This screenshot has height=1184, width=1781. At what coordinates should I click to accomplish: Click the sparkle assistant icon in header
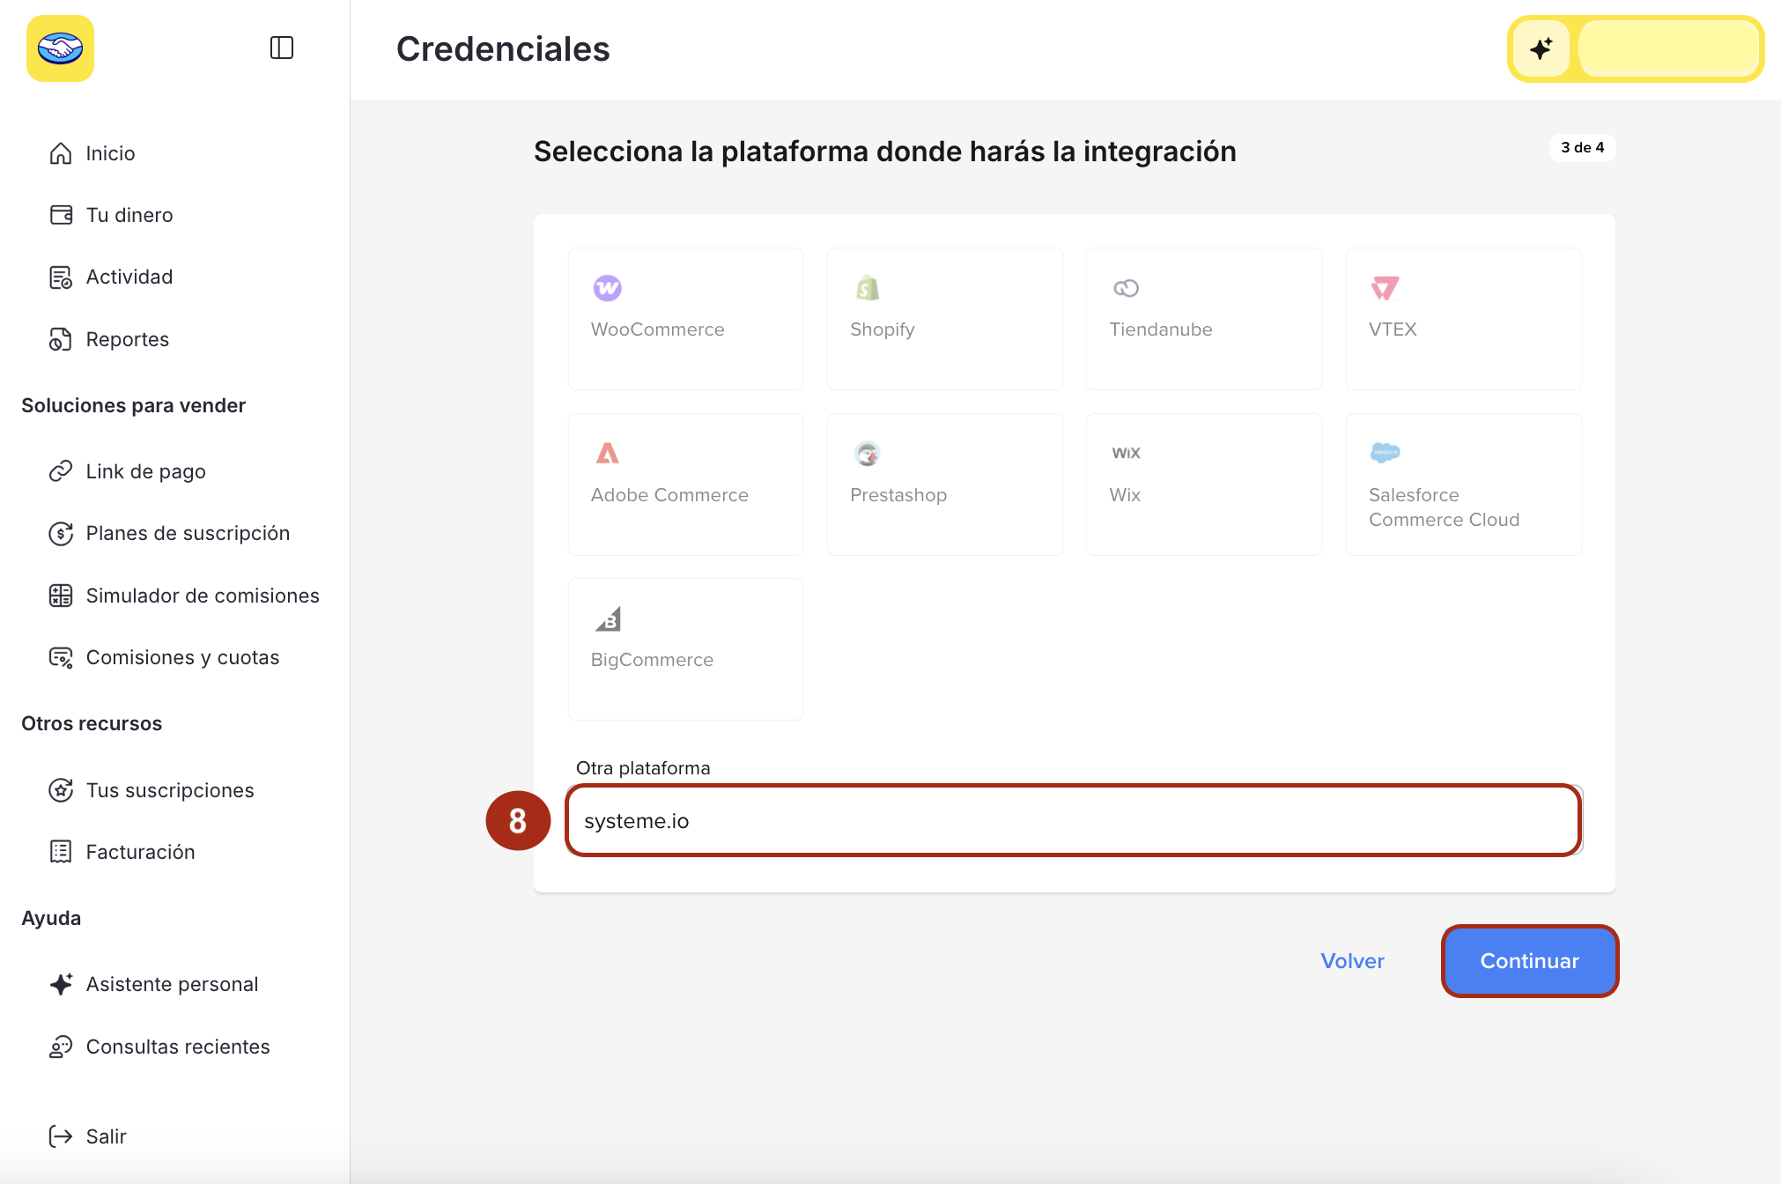[1541, 48]
